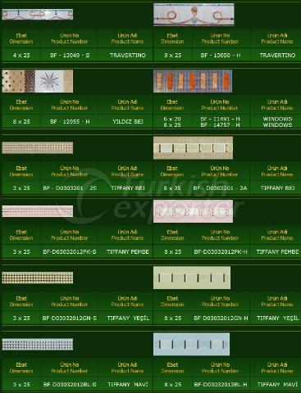This screenshot has height=393, width=301.
Task: Select product number BF-D03032012GN-H
Action: tap(221, 318)
